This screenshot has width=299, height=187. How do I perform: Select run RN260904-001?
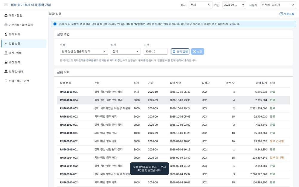click(173, 174)
